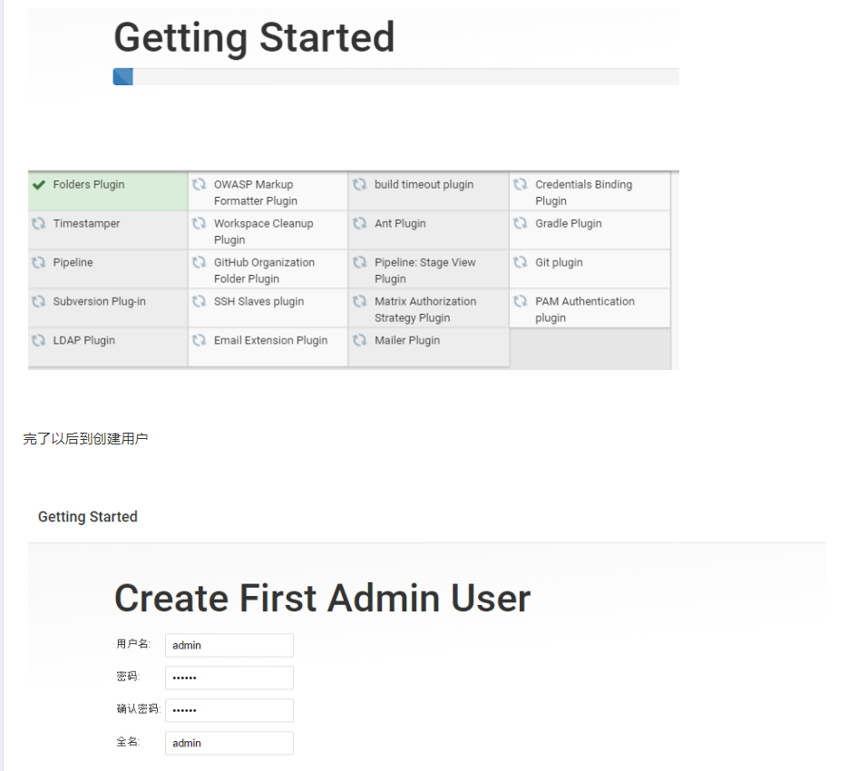Click the installation progress bar
This screenshot has width=848, height=771.
coord(395,77)
